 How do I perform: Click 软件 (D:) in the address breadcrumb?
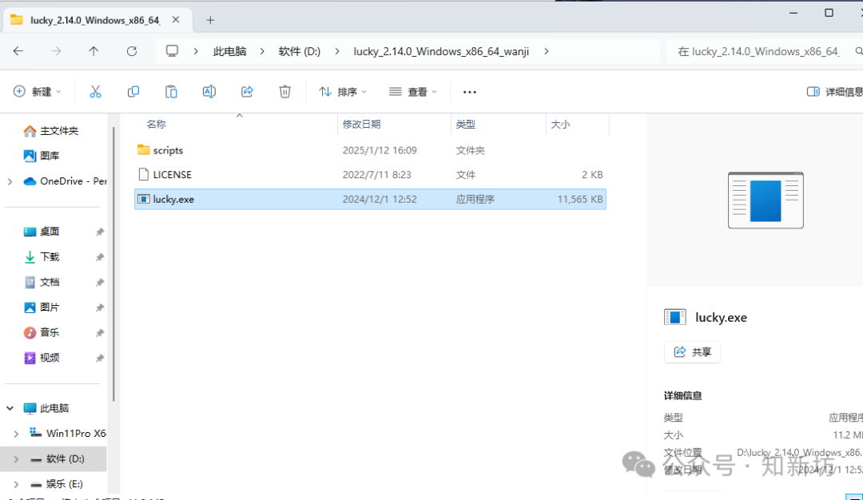tap(300, 51)
